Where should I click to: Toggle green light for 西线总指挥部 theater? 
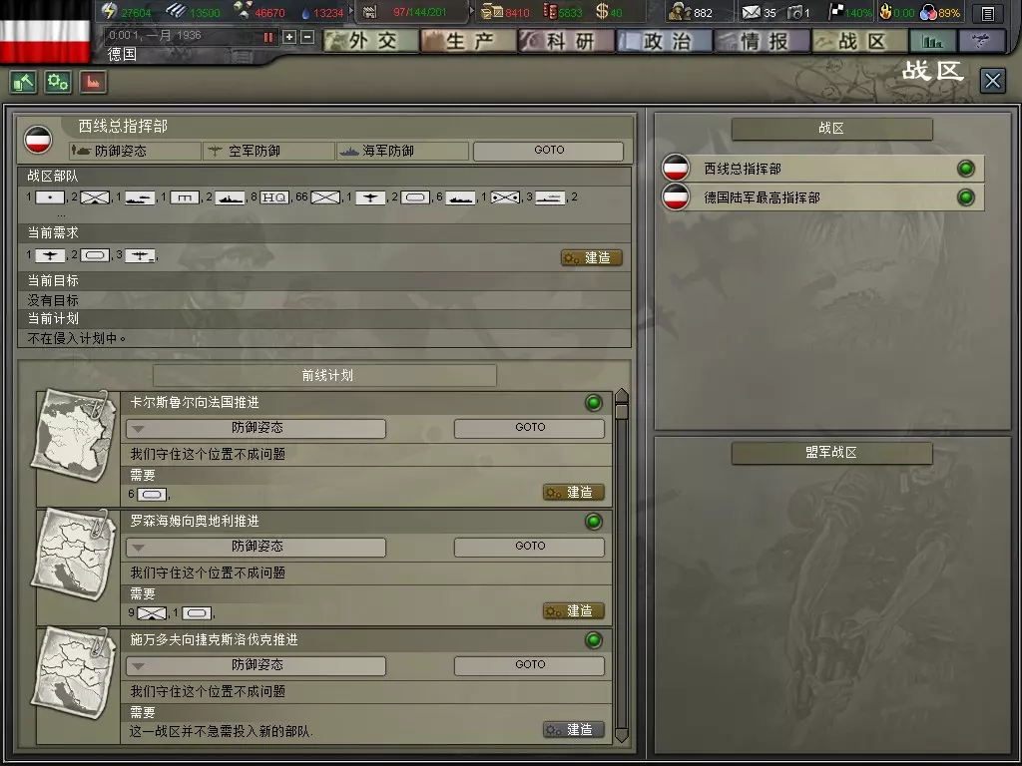tap(966, 169)
